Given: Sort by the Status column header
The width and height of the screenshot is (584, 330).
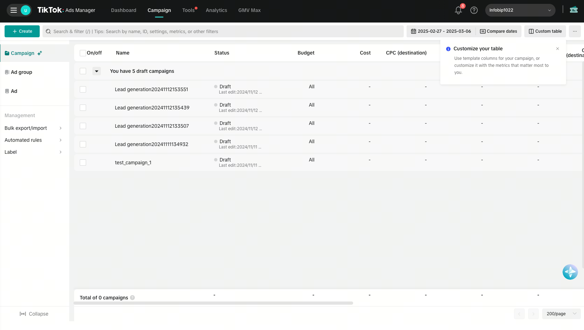Looking at the screenshot, I should [222, 53].
